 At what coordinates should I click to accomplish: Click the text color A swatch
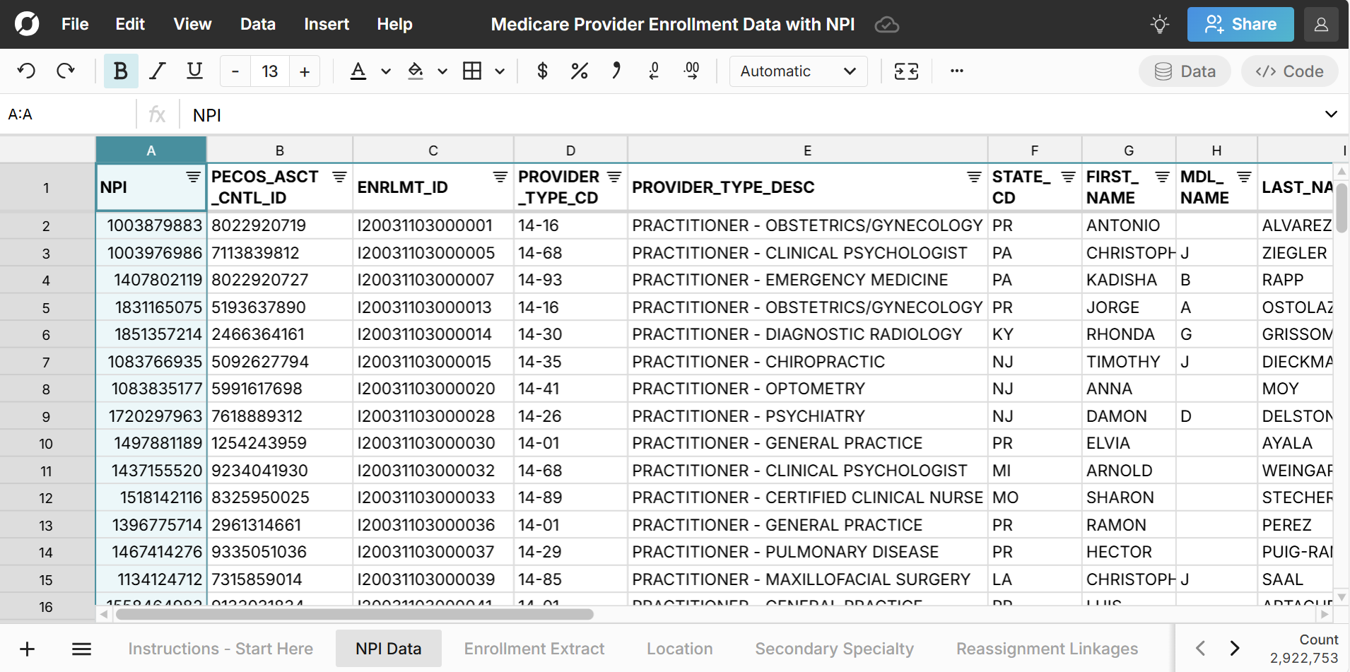tap(358, 71)
